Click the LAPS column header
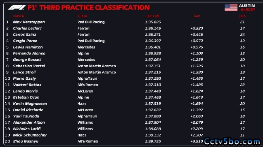 tap(242, 16)
